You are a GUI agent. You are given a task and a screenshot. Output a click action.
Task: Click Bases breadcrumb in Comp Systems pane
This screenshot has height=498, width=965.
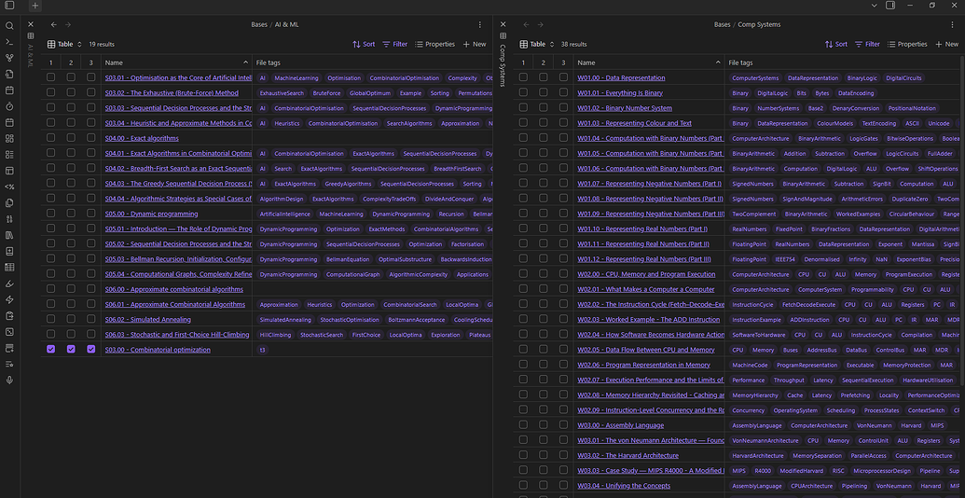pyautogui.click(x=722, y=24)
